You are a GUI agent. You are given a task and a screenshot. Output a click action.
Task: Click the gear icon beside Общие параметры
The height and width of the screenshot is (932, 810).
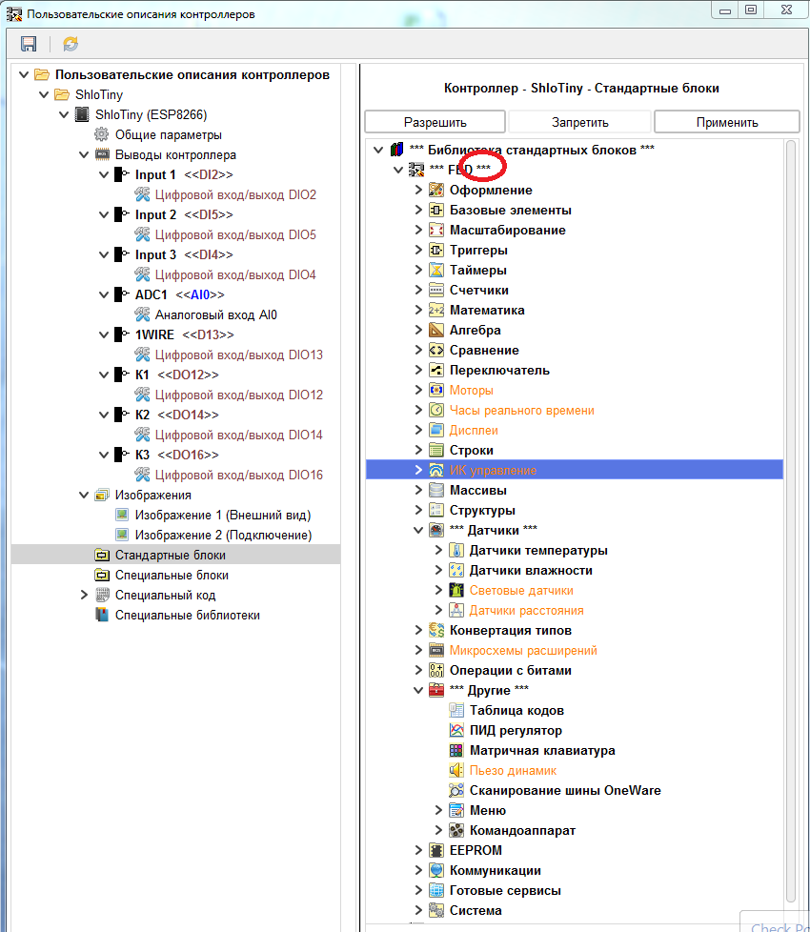[x=102, y=134]
